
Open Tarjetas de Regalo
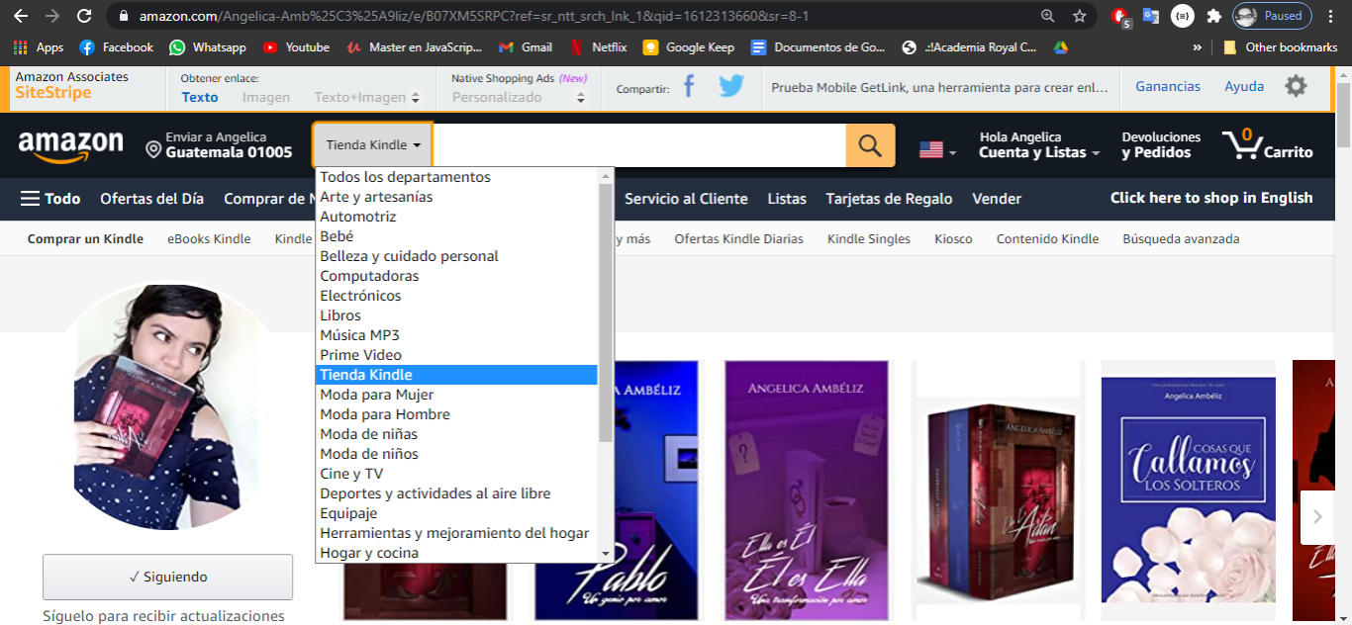(889, 199)
